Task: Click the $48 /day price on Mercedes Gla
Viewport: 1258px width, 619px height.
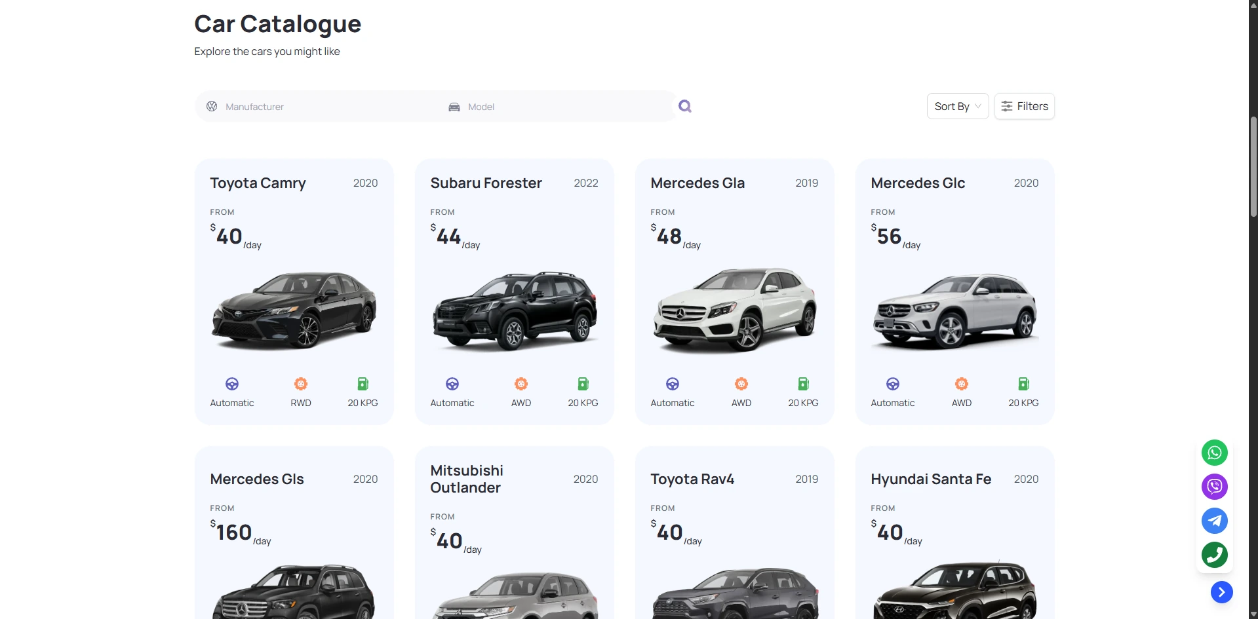Action: click(676, 236)
